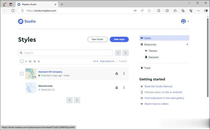Open the All filter dropdown

(x=95, y=61)
